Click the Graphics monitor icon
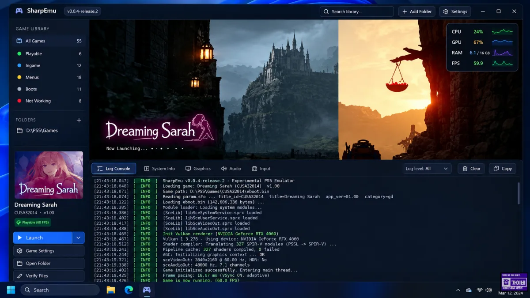This screenshot has height=298, width=530. point(188,169)
